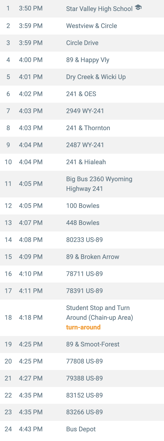The image size is (164, 441).
Task: Select stop number 7, 2949 WY-241
Action: (82, 111)
